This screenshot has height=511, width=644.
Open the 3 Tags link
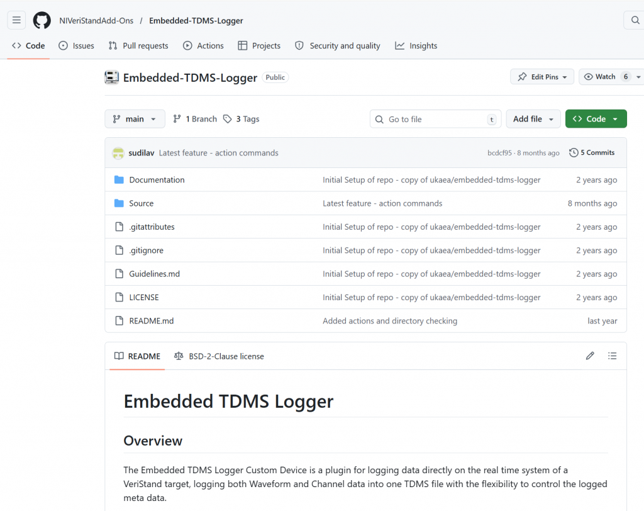(241, 119)
